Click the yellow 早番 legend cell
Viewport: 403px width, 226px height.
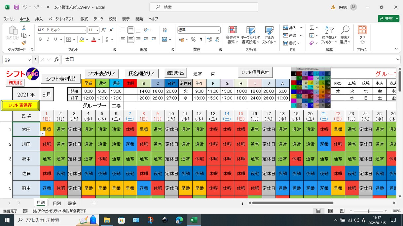pyautogui.click(x=88, y=83)
